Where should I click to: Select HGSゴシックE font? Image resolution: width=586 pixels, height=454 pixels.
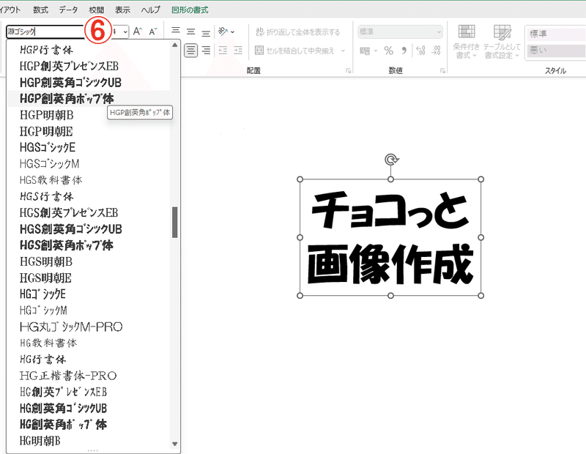click(88, 147)
